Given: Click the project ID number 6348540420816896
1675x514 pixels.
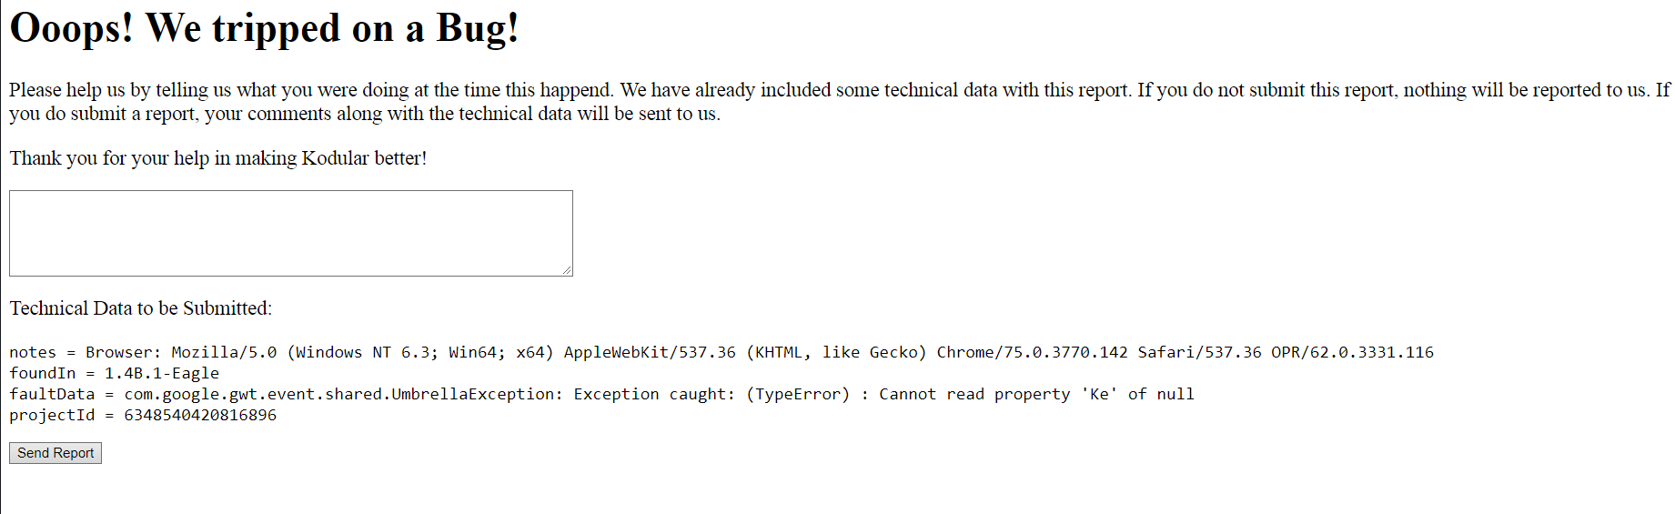Looking at the screenshot, I should tap(200, 415).
